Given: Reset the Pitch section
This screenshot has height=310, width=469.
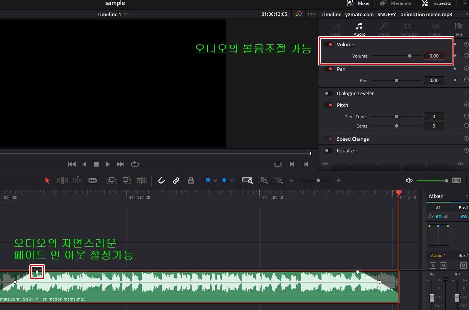Looking at the screenshot, I should point(466,105).
